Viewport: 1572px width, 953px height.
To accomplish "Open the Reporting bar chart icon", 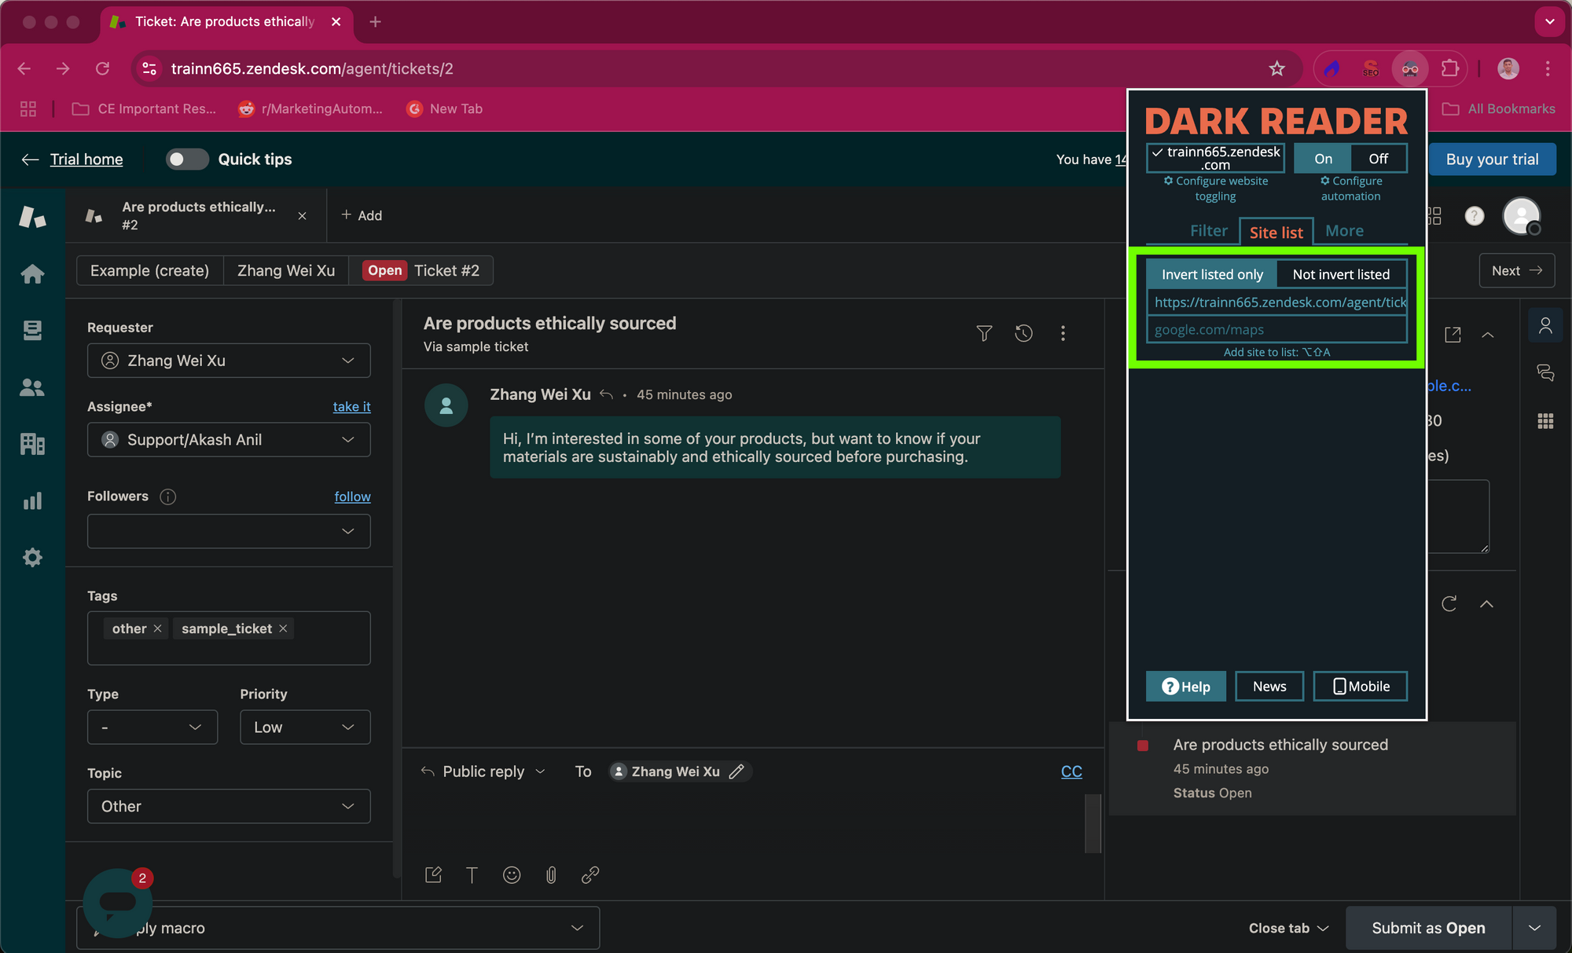I will point(32,501).
